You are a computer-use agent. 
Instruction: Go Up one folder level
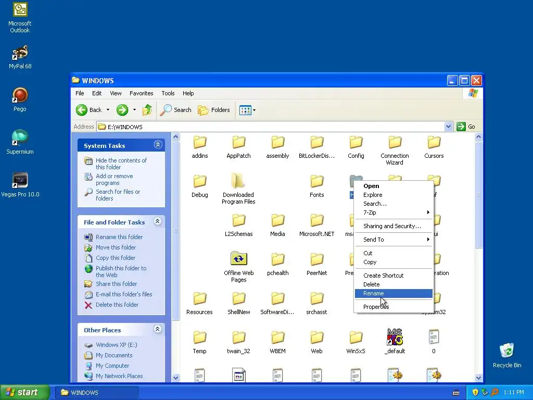147,110
